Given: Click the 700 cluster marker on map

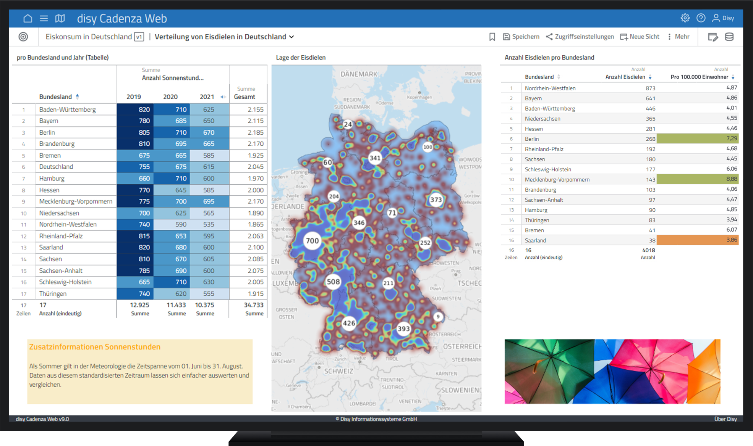Looking at the screenshot, I should [x=312, y=241].
